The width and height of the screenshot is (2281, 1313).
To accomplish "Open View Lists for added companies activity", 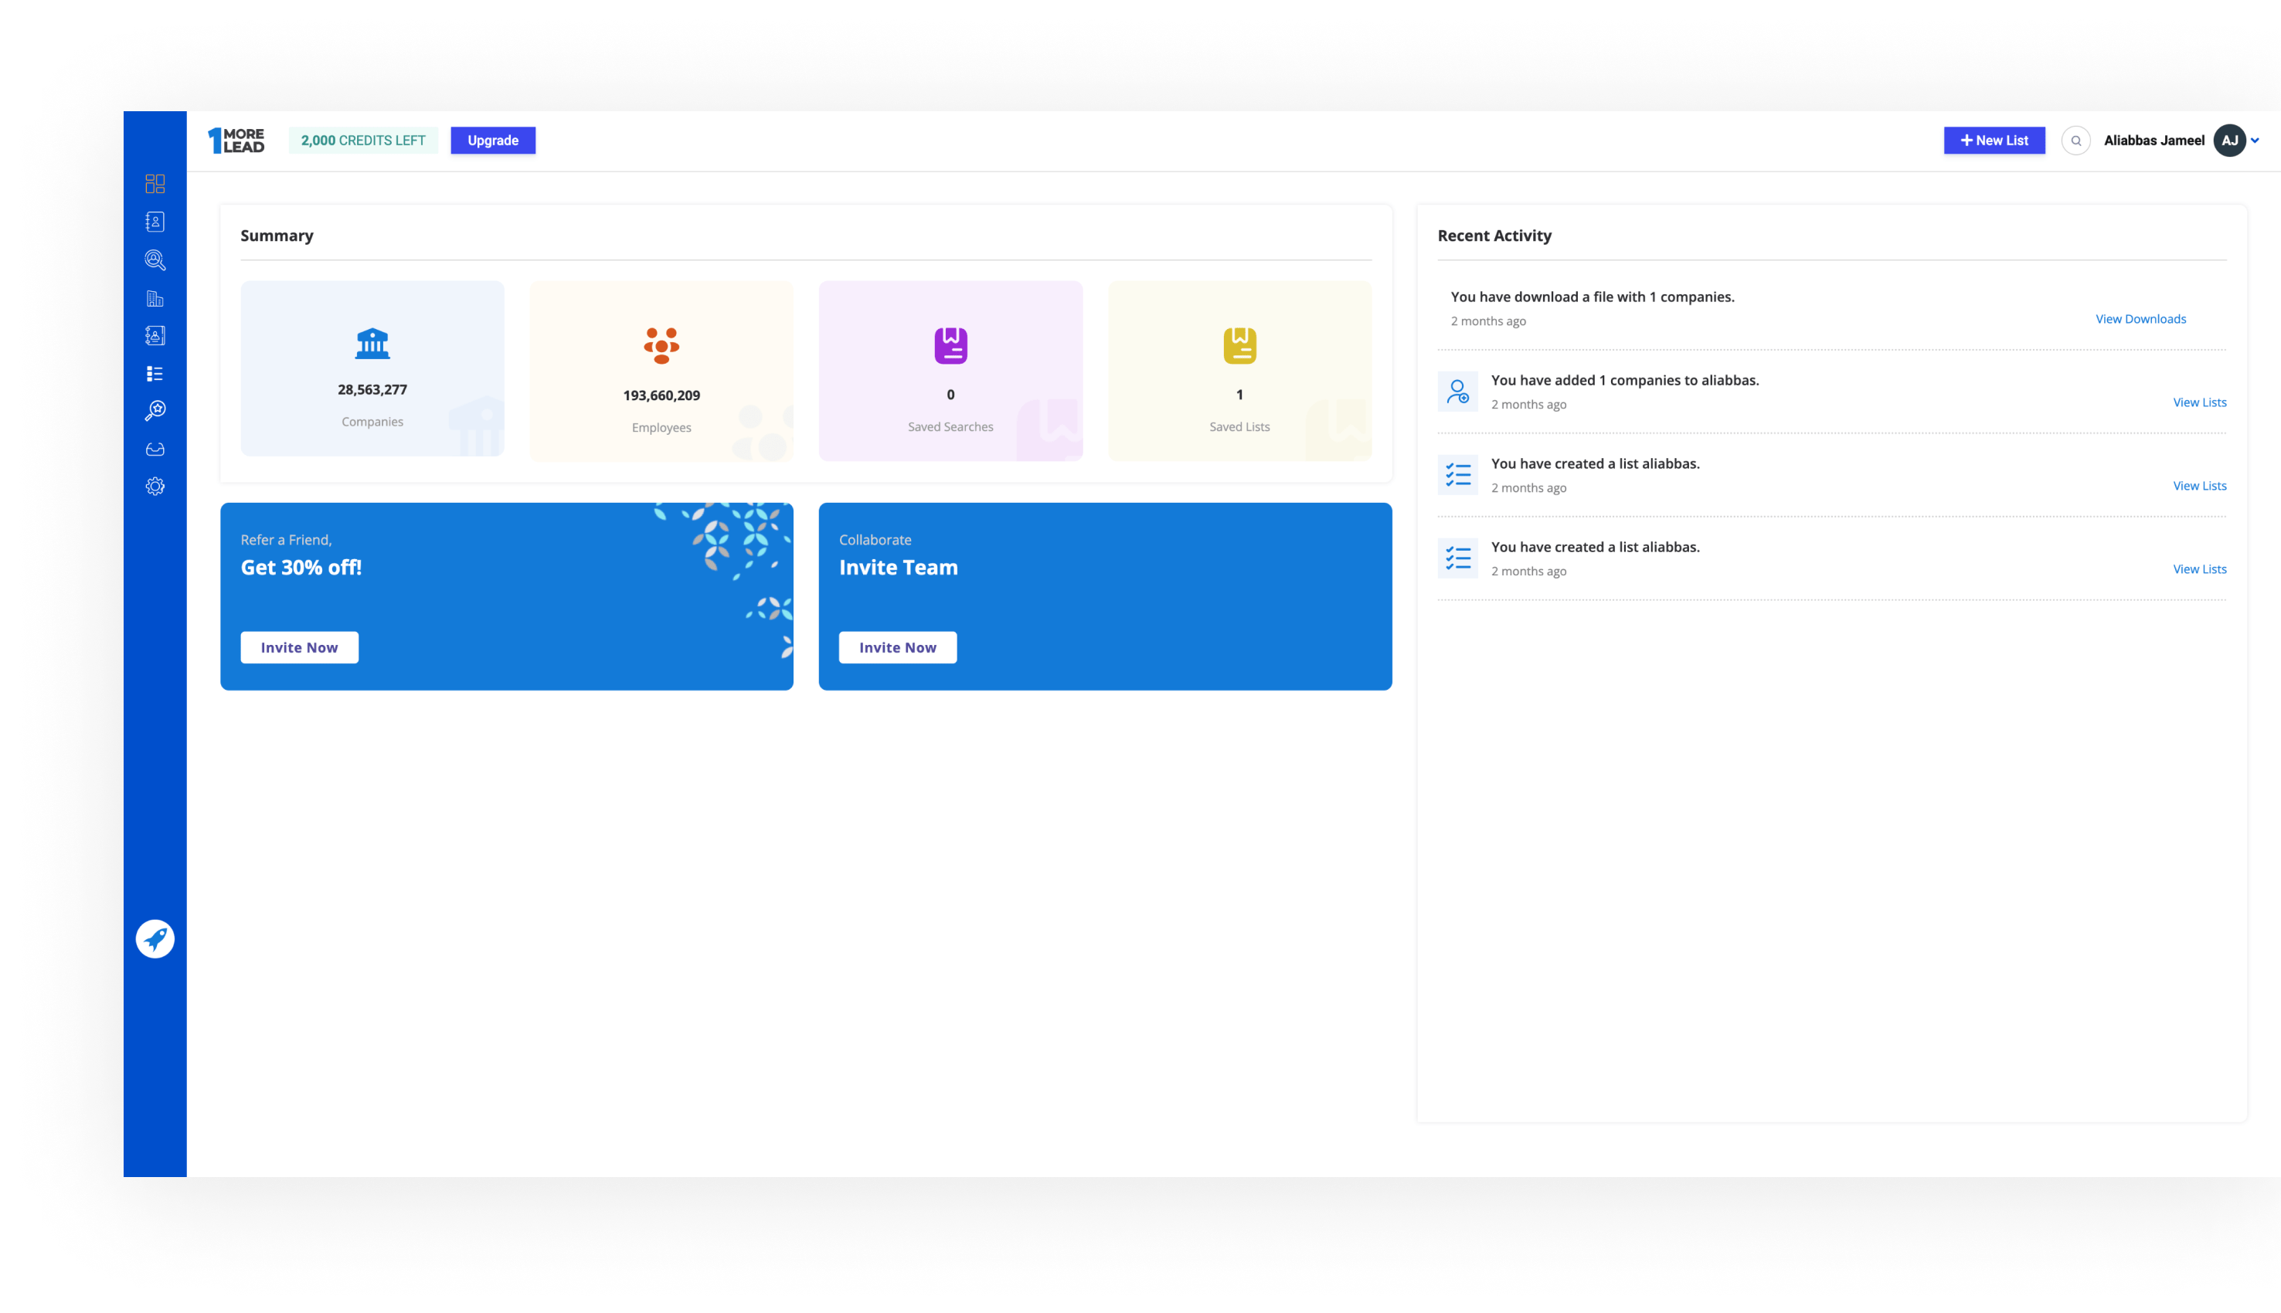I will click(2200, 402).
